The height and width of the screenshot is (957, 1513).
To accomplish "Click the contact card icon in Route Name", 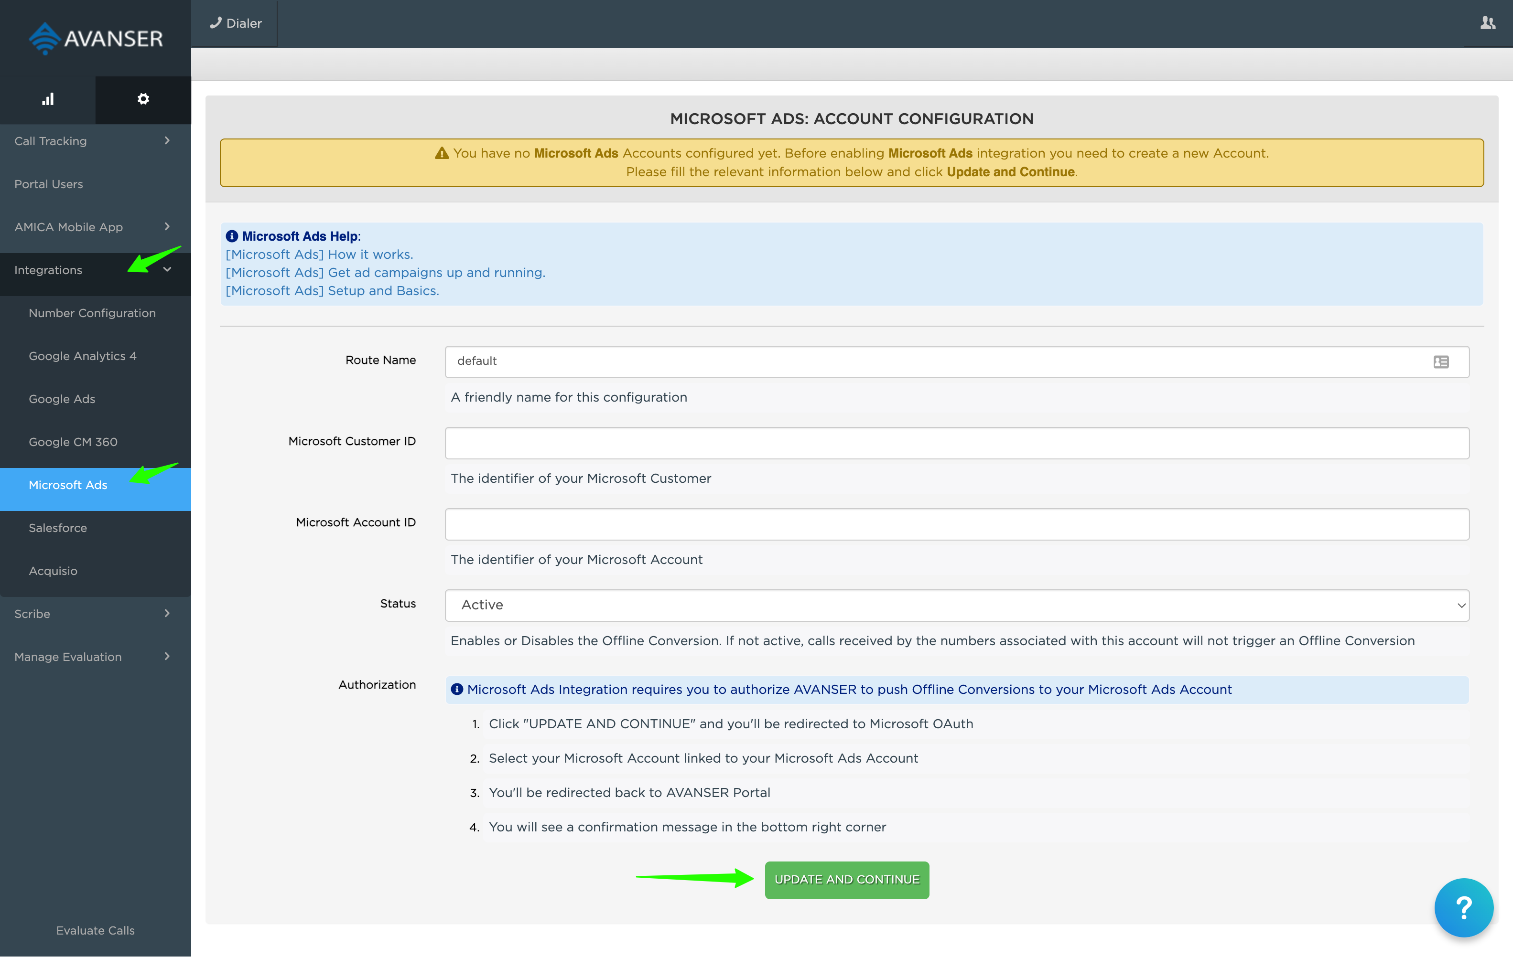I will pyautogui.click(x=1441, y=362).
